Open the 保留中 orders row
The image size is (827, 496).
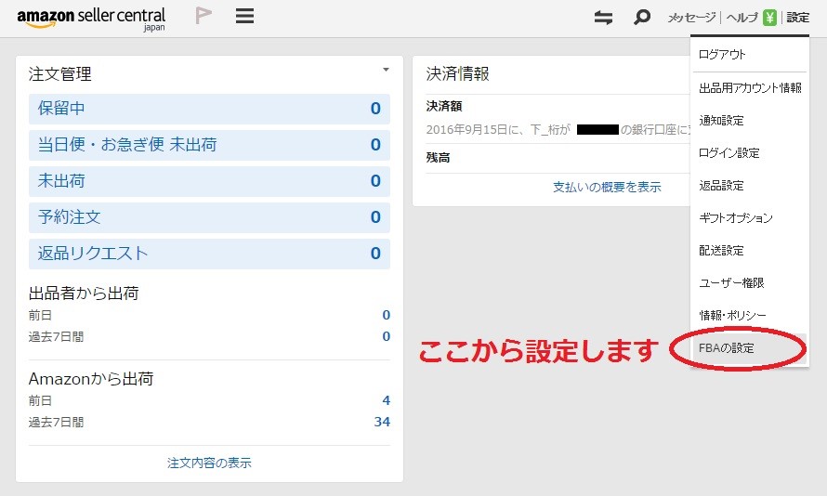[209, 109]
